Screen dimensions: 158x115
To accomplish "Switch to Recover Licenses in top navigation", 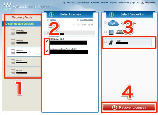I will pyautogui.click(x=100, y=3).
